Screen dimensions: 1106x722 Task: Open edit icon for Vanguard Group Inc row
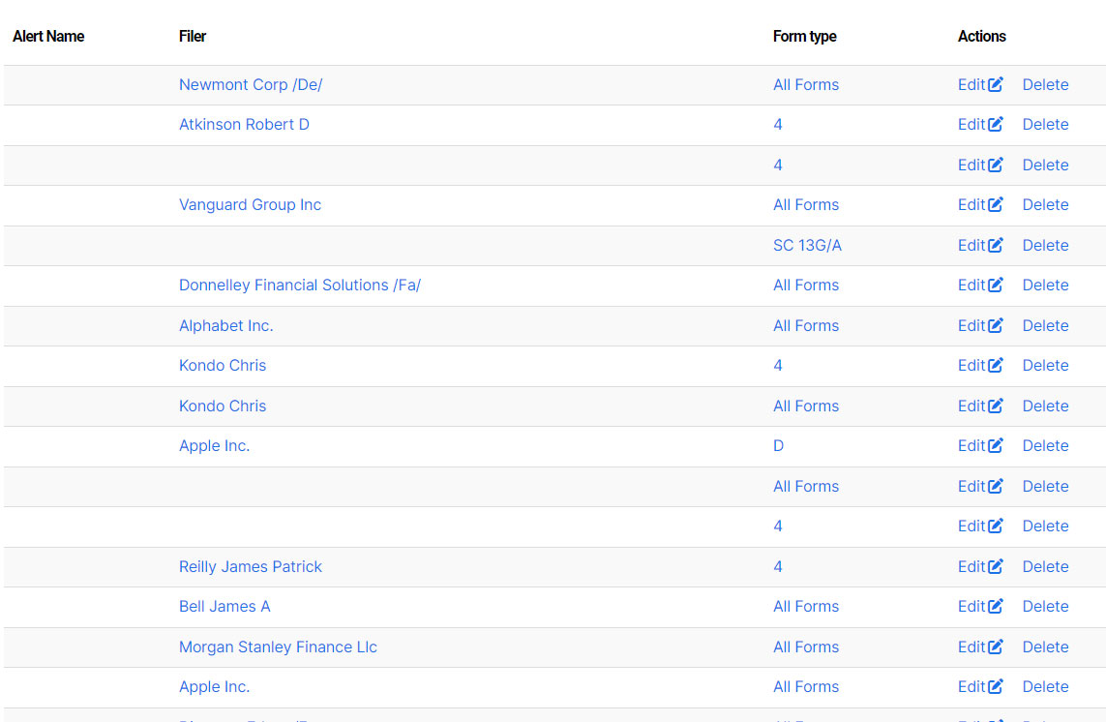[996, 204]
